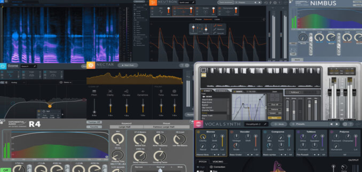
Task: Click the VocalSynth logo icon
Action: [x=198, y=124]
